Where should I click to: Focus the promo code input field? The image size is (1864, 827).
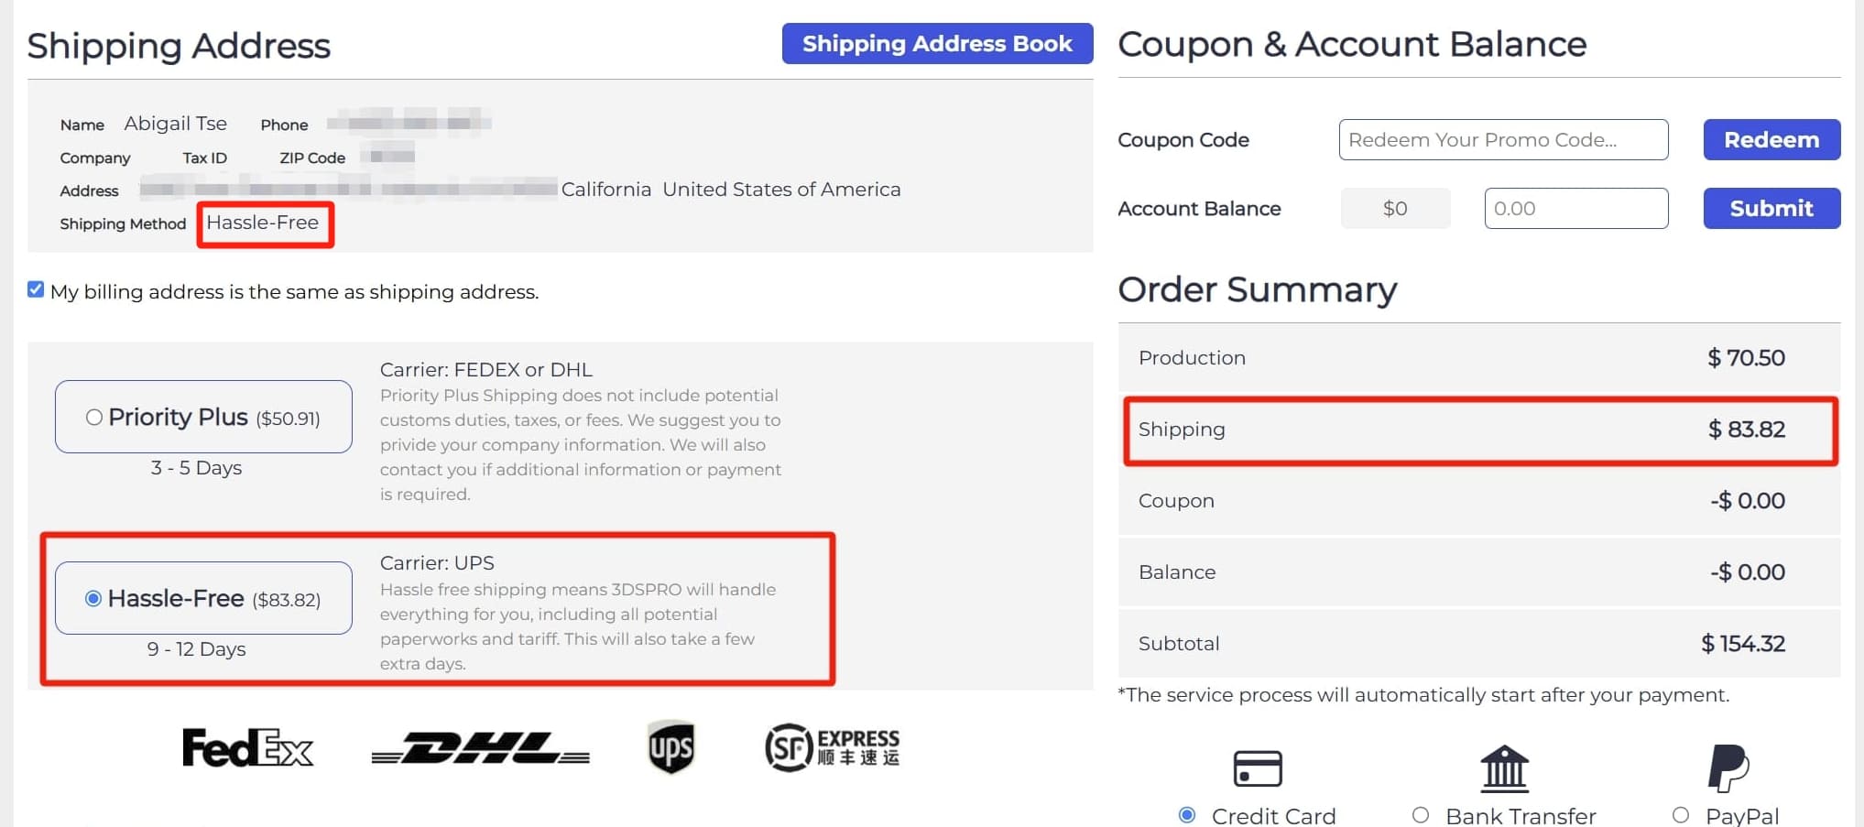1502,140
